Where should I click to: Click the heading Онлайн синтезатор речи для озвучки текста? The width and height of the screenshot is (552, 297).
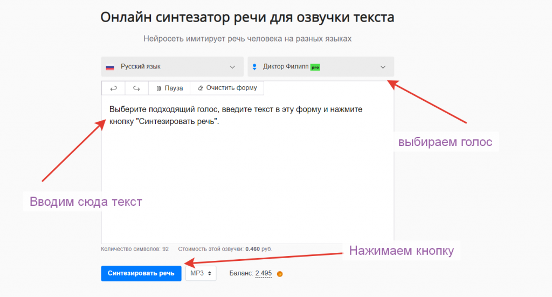[x=247, y=17]
